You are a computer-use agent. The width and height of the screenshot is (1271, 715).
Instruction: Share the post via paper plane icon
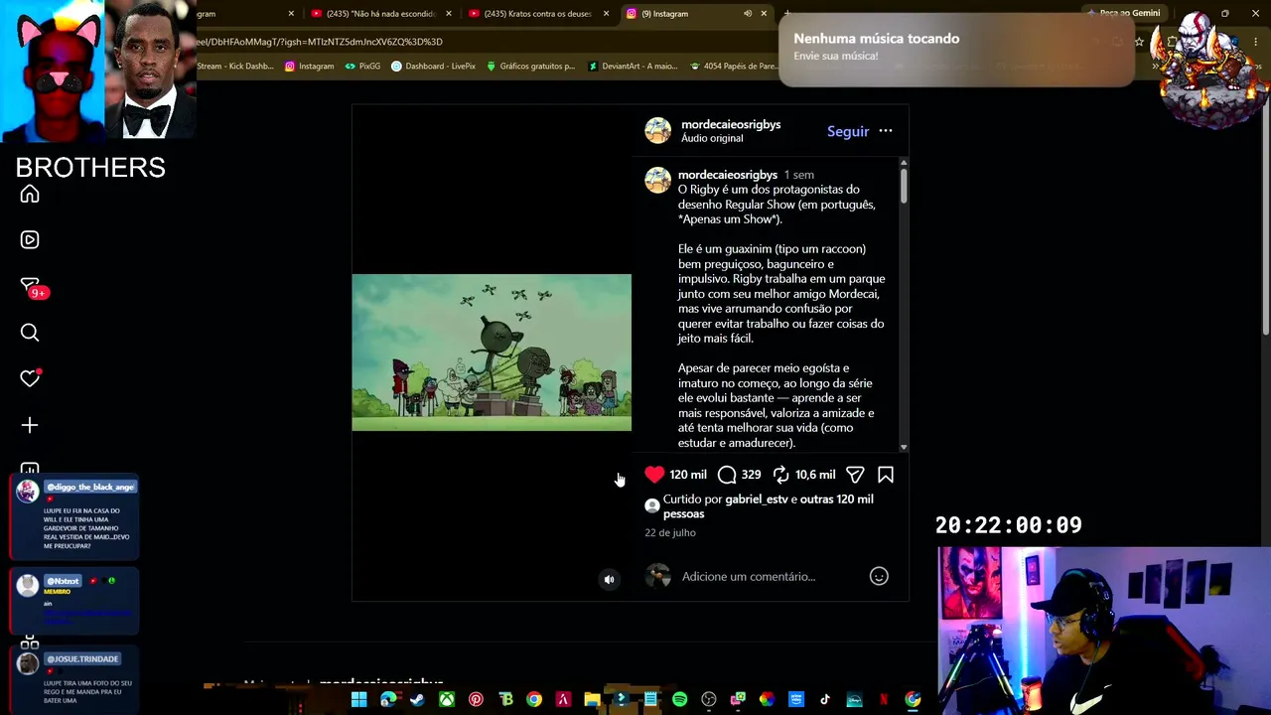[x=855, y=475]
